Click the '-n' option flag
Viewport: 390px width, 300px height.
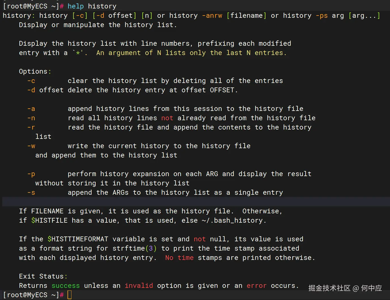coord(31,118)
